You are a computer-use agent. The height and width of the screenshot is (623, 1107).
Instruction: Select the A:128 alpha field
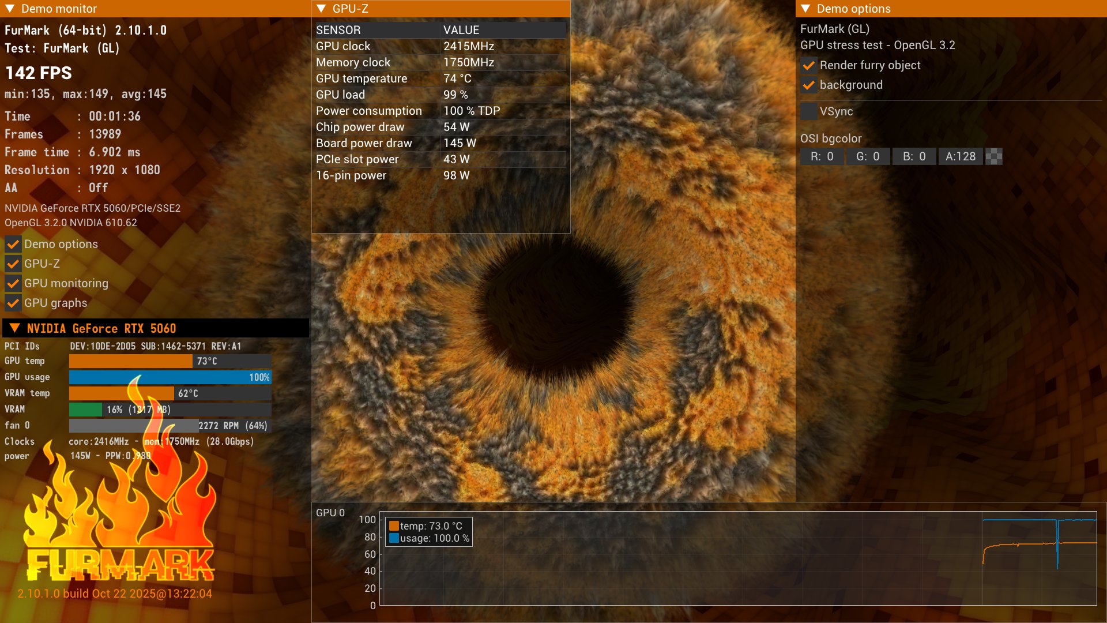[x=961, y=156]
